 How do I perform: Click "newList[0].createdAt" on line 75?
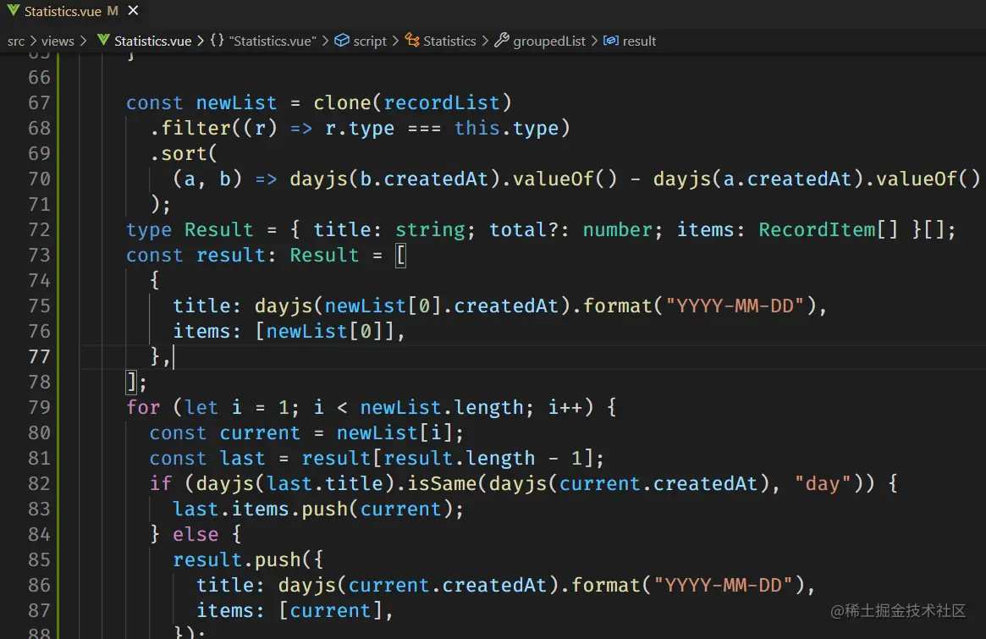pyautogui.click(x=442, y=306)
